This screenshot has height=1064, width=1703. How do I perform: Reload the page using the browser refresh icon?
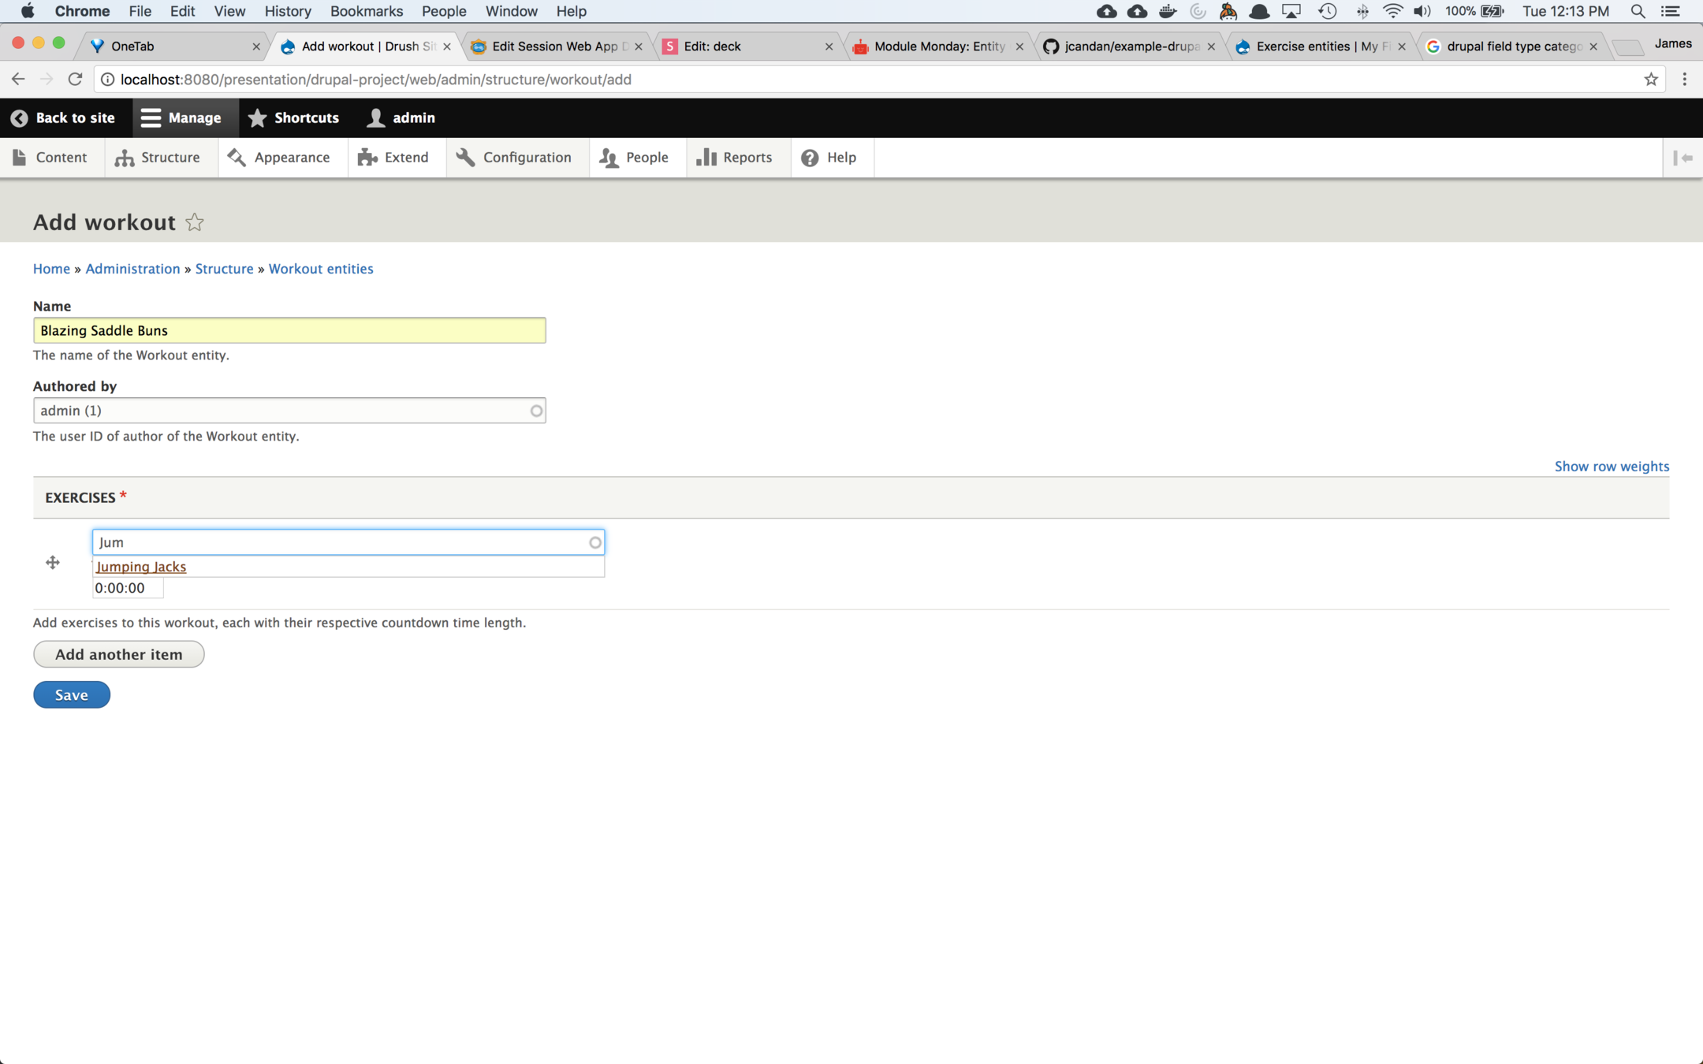(x=75, y=80)
